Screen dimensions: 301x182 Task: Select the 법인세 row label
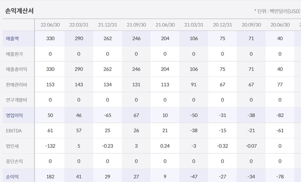click(13, 146)
